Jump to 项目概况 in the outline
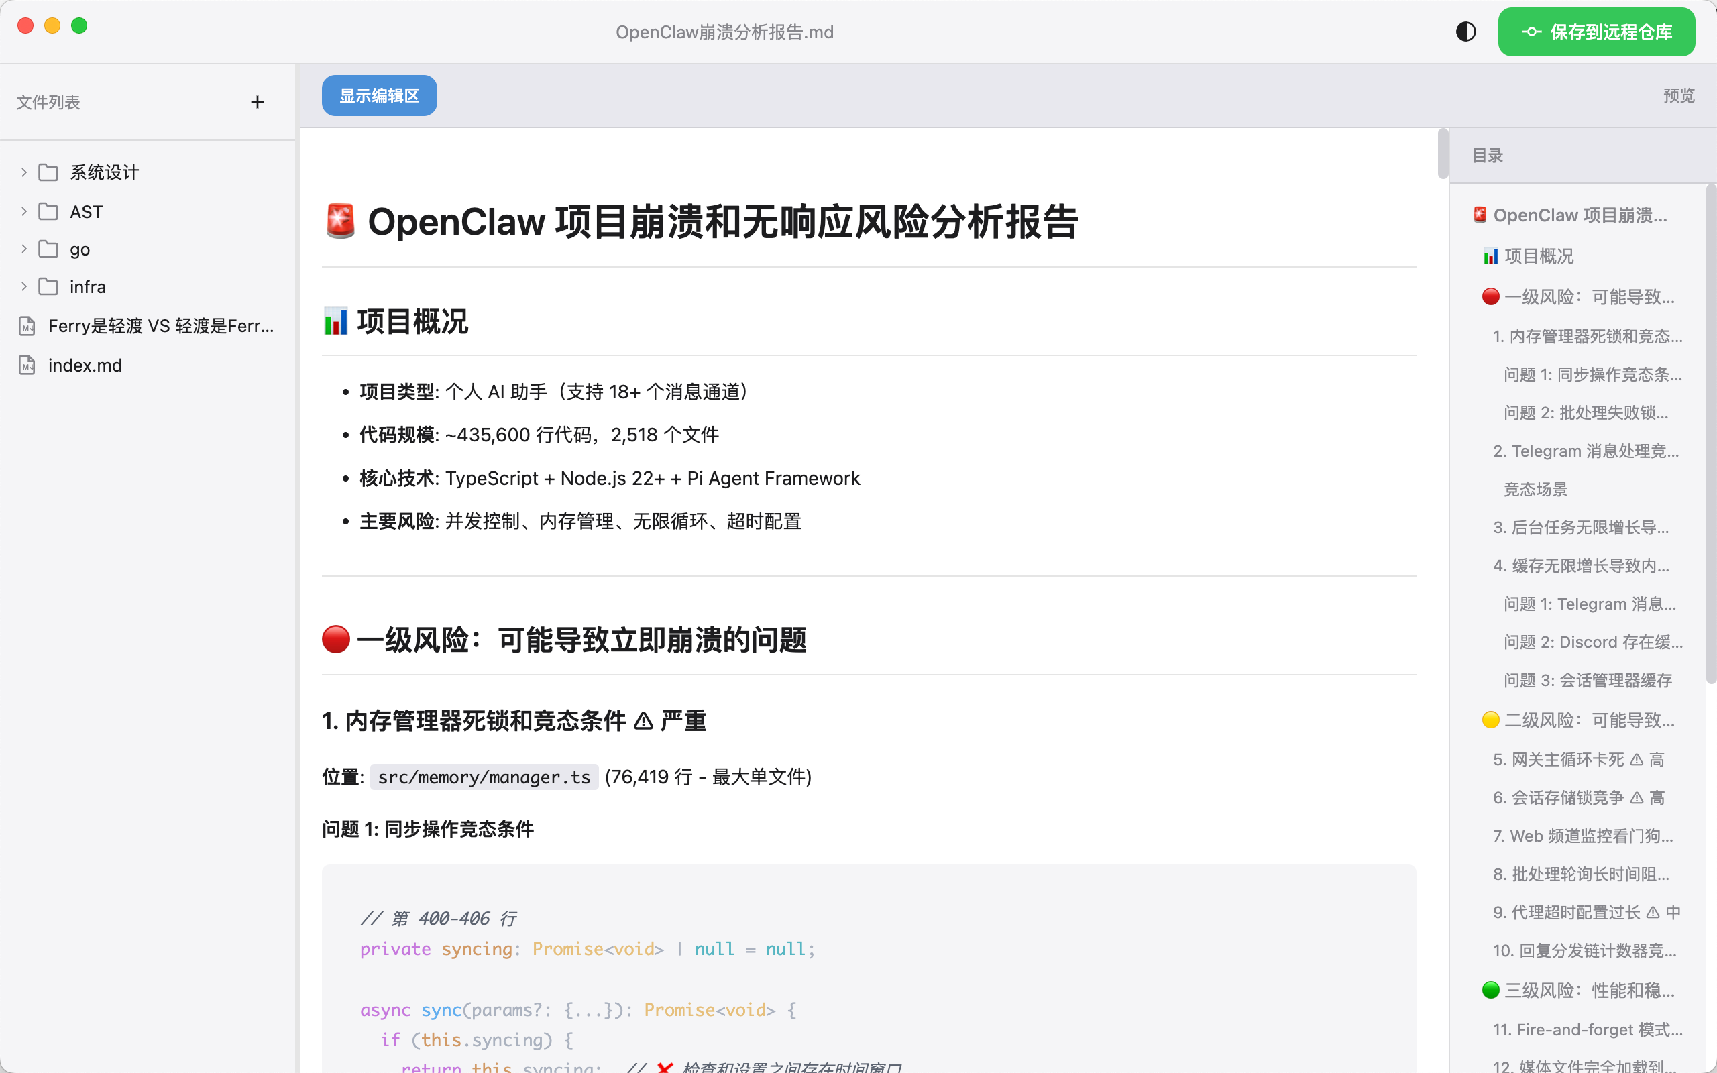The height and width of the screenshot is (1073, 1717). pos(1538,256)
